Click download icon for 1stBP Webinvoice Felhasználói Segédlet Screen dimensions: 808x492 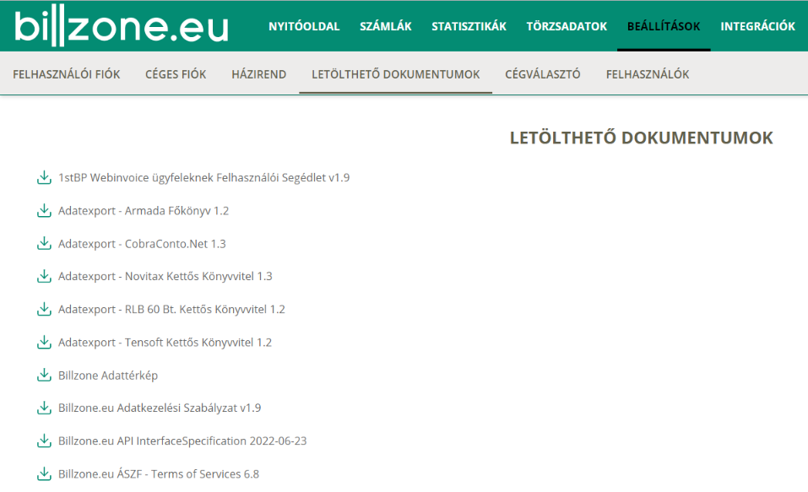pyautogui.click(x=44, y=178)
